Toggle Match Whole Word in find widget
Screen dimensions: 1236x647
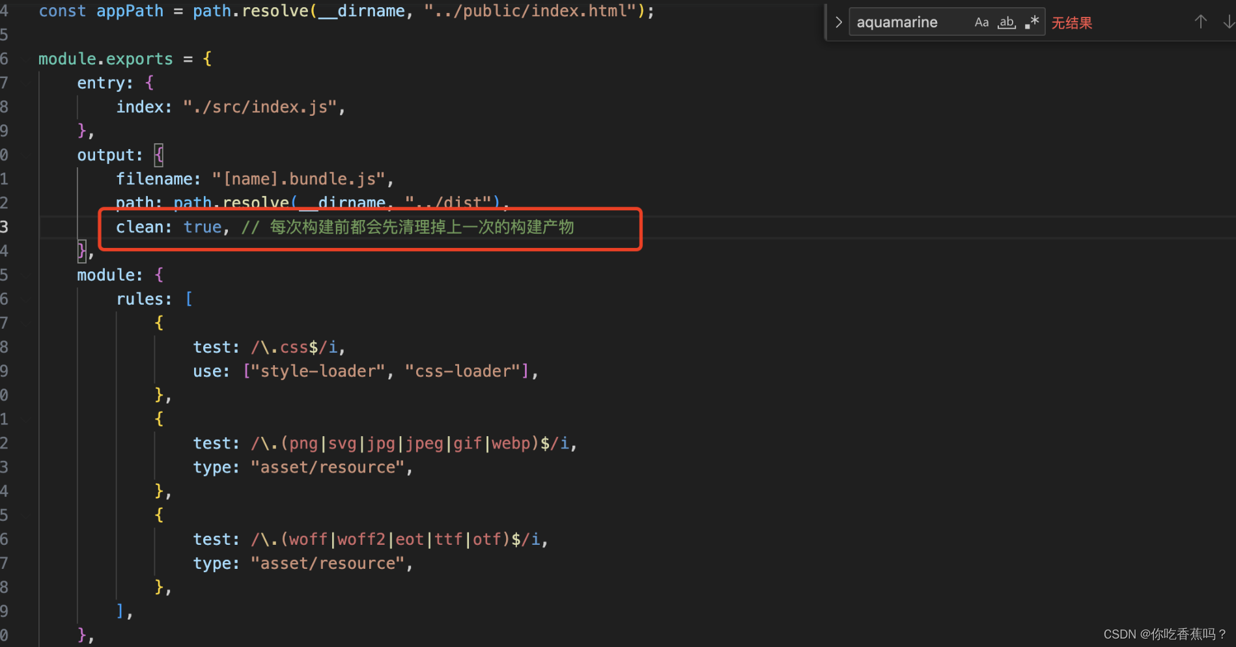[1007, 23]
